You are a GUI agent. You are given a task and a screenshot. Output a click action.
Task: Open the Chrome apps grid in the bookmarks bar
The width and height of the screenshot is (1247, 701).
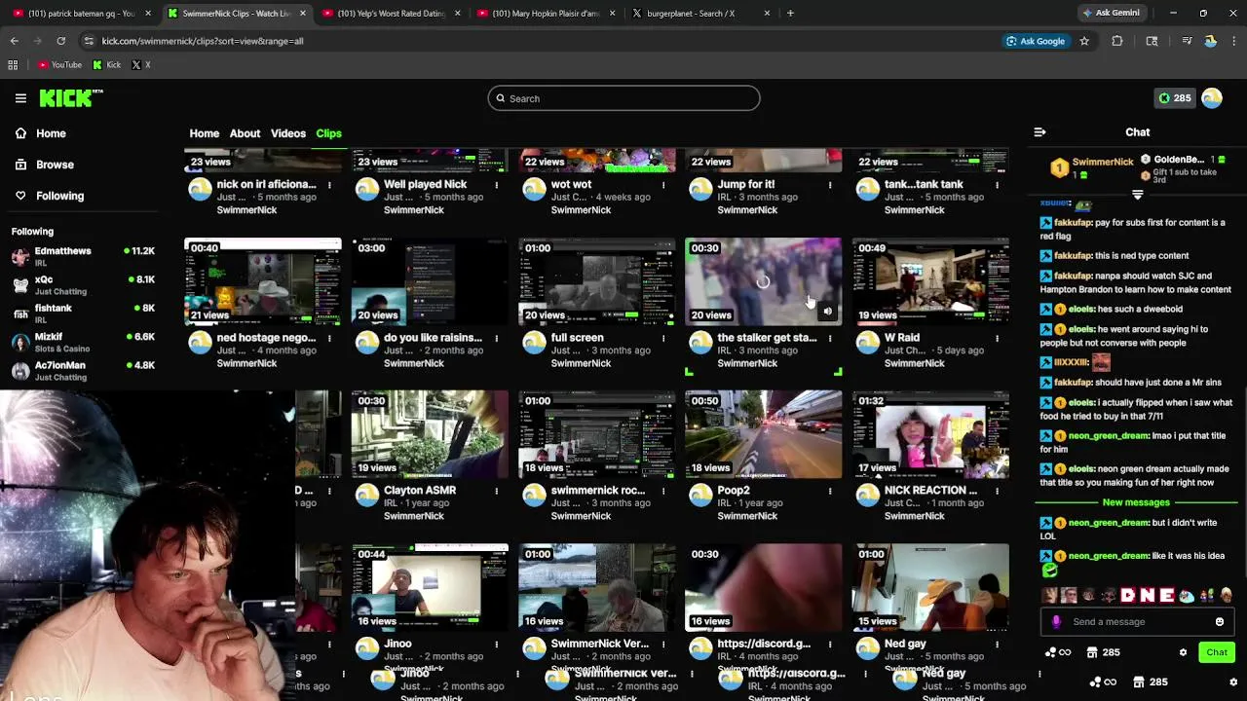tap(13, 65)
